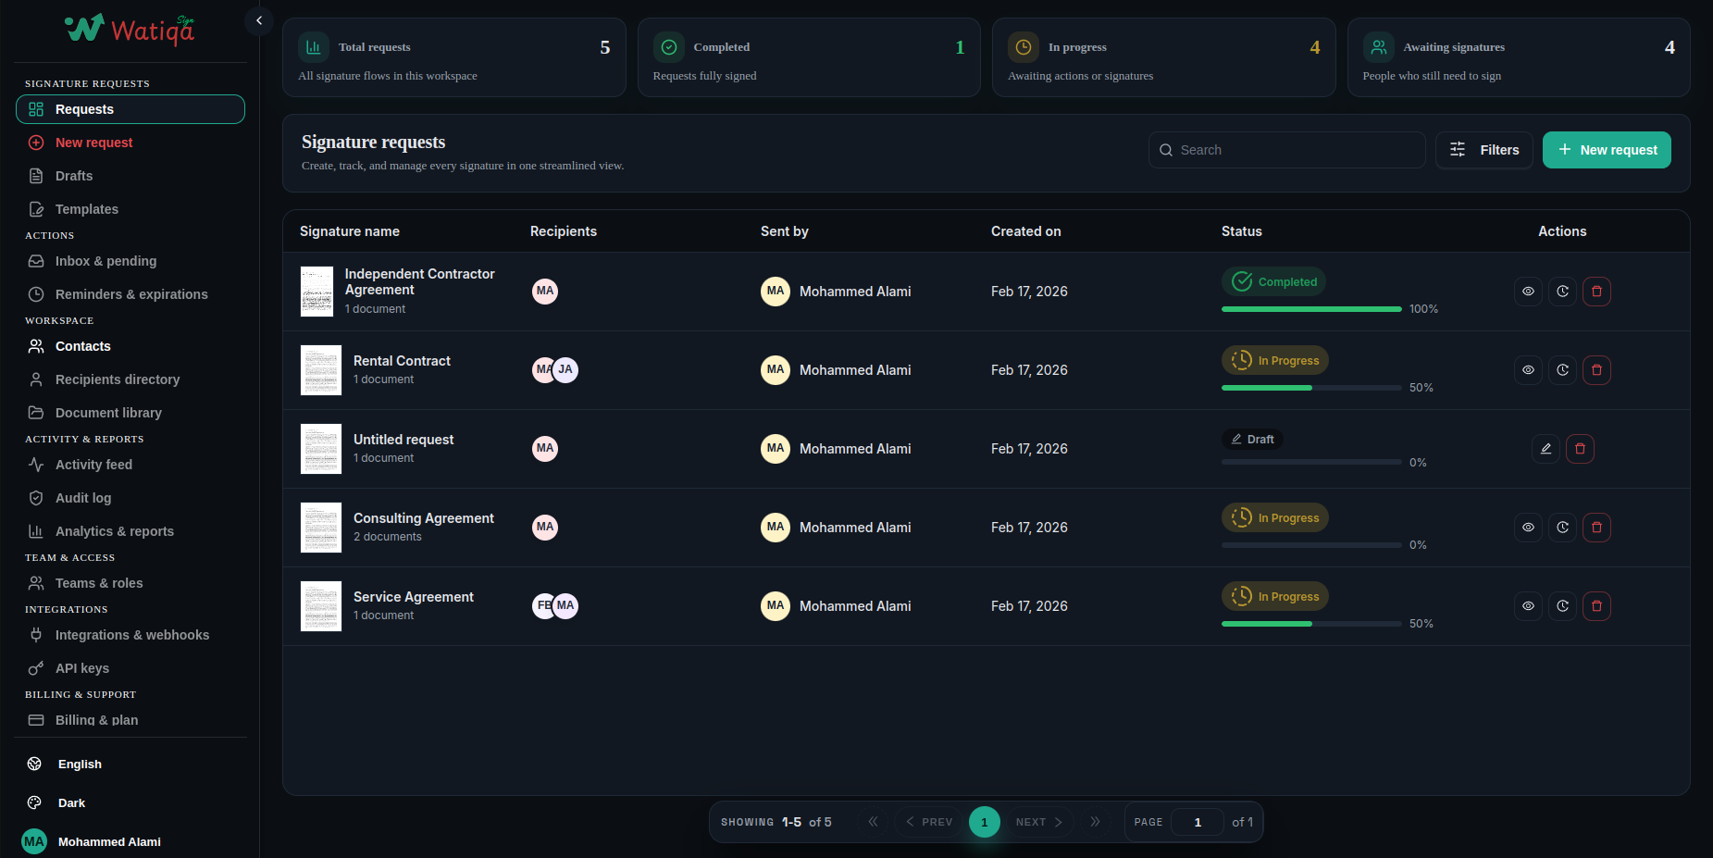Collapse the sidebar with the chevron button
The width and height of the screenshot is (1713, 858).
tap(259, 20)
